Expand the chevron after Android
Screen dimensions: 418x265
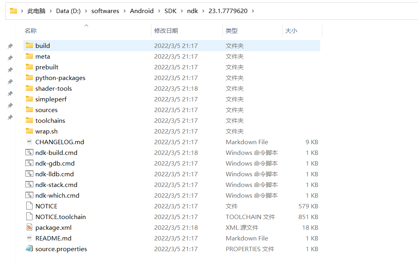pos(159,11)
